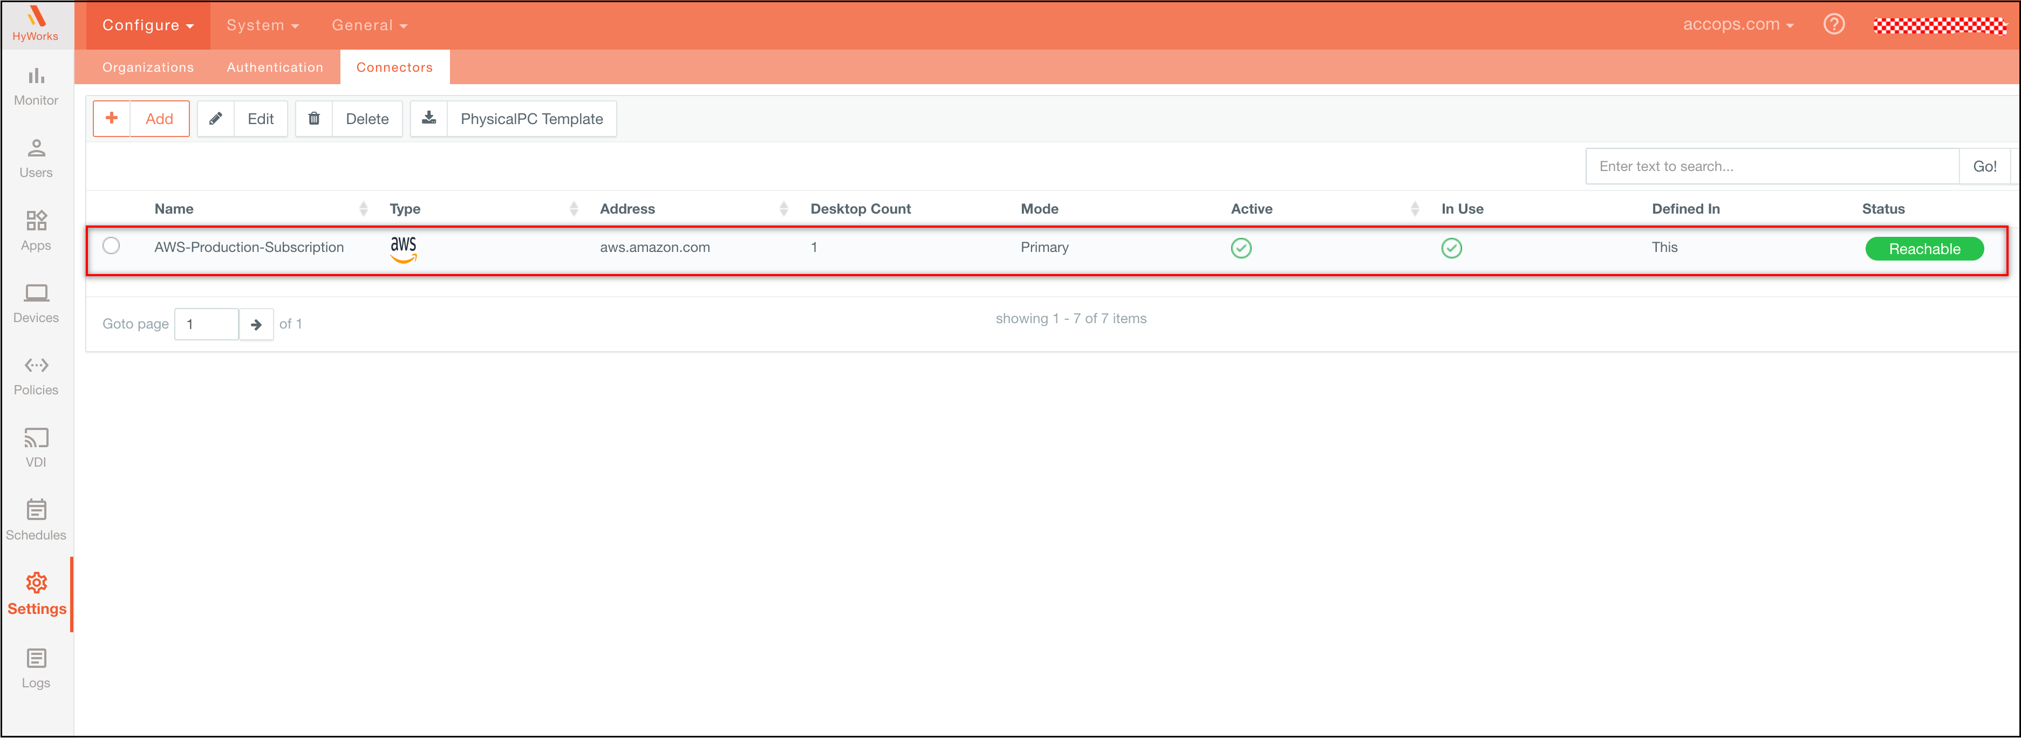Click the Status column header

(x=1883, y=209)
